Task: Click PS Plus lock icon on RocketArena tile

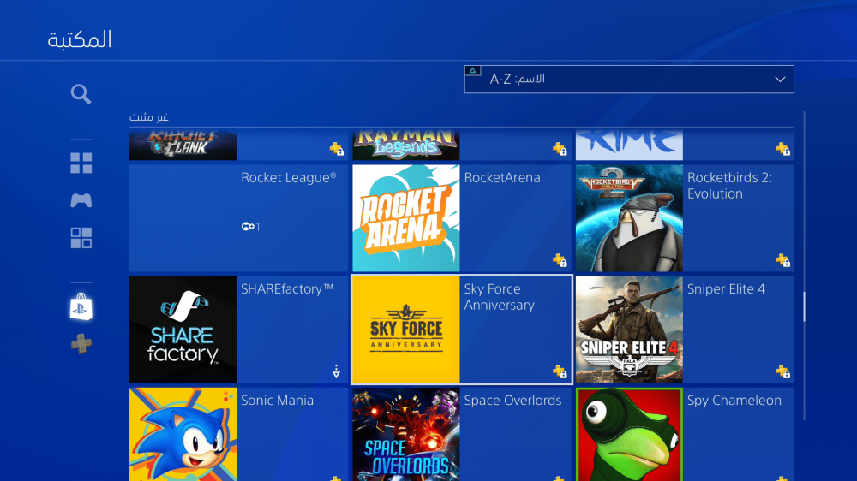Action: [x=559, y=260]
